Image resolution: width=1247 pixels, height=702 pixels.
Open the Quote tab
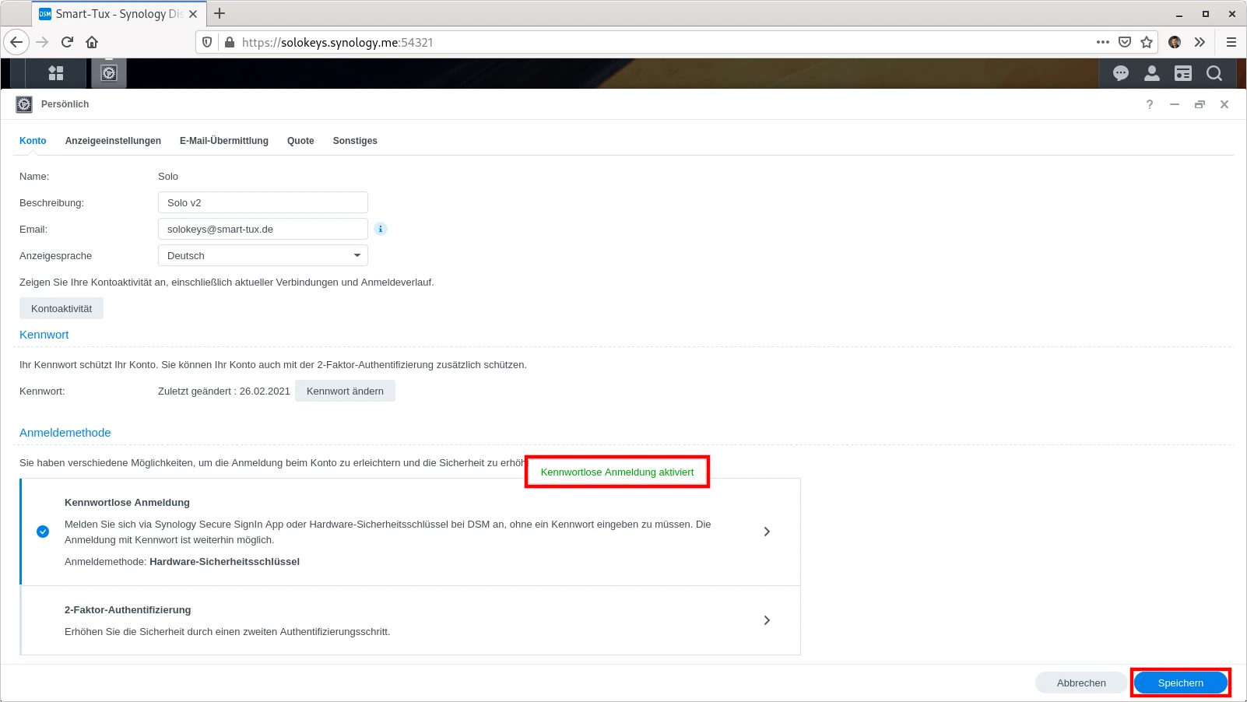(x=300, y=141)
